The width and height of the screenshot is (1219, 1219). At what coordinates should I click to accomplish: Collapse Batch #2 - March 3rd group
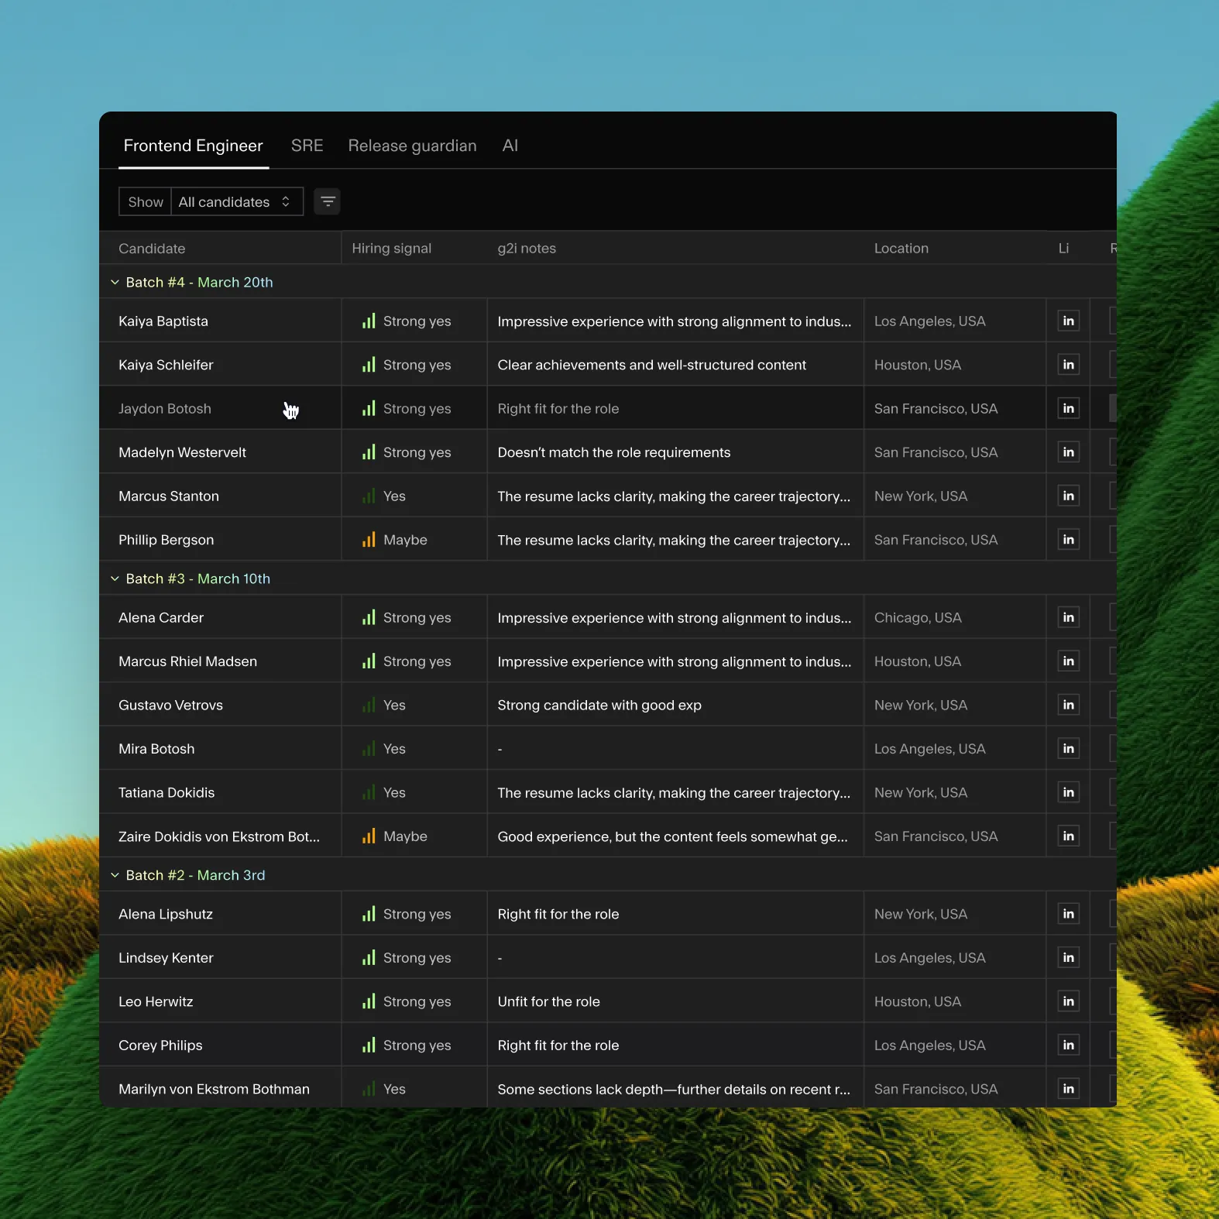(115, 875)
